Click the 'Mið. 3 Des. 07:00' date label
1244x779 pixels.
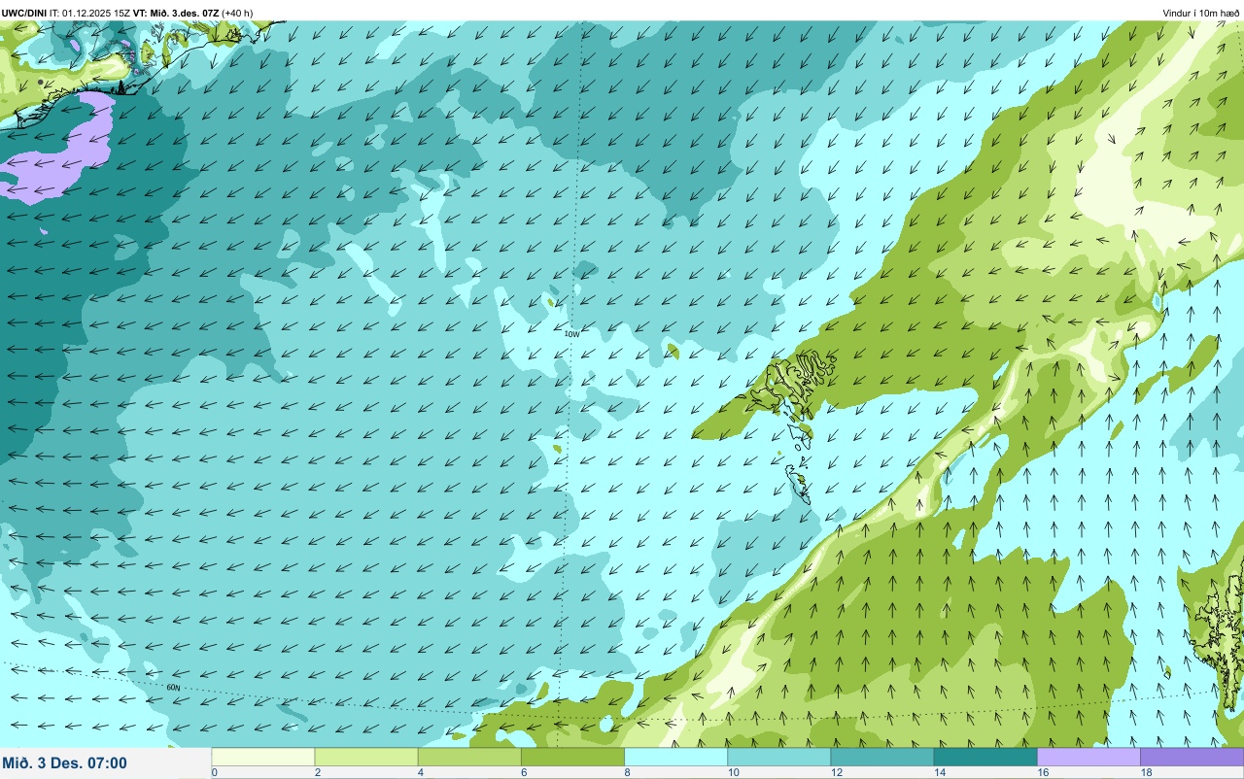click(65, 762)
